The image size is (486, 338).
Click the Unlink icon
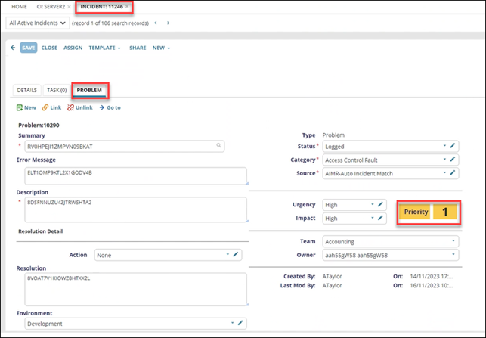click(71, 107)
